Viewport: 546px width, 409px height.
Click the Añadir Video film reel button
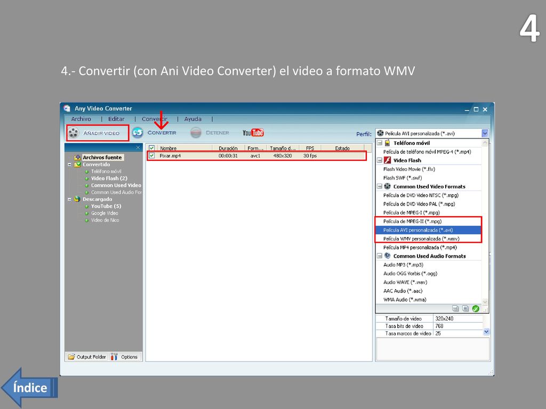(x=98, y=133)
